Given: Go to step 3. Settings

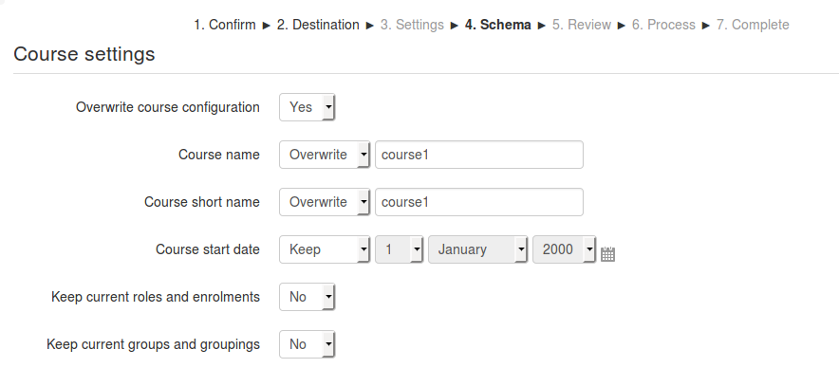Looking at the screenshot, I should pos(412,26).
